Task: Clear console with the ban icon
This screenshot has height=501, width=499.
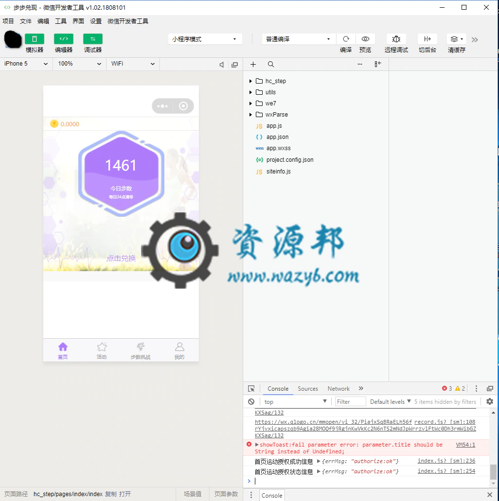Action: [251, 402]
